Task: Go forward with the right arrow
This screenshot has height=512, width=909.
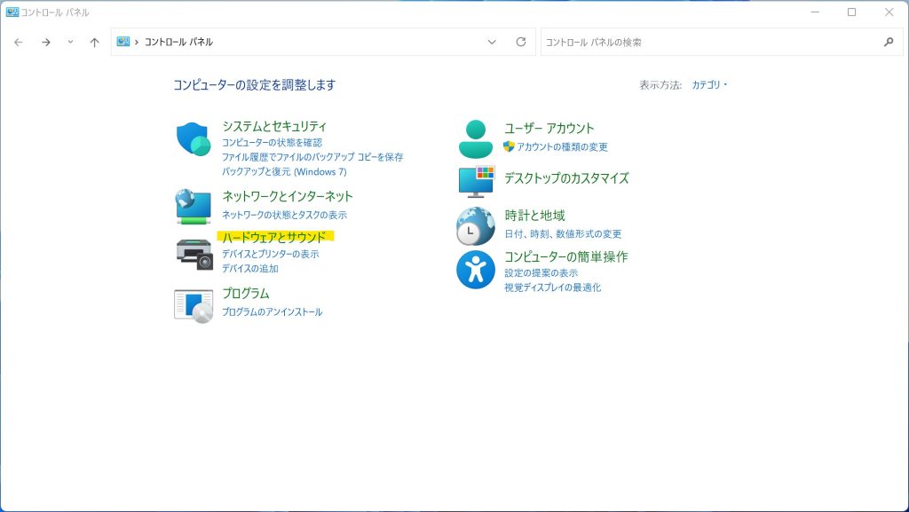Action: pos(46,43)
